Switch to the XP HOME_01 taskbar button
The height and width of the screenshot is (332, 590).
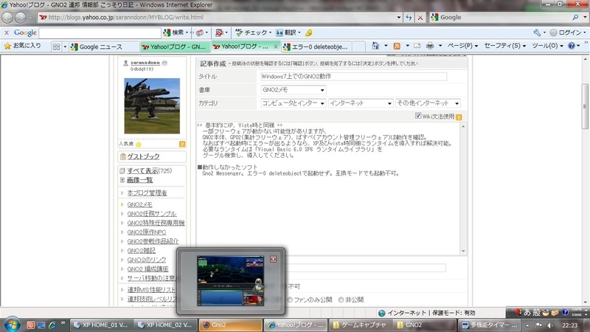(101, 325)
